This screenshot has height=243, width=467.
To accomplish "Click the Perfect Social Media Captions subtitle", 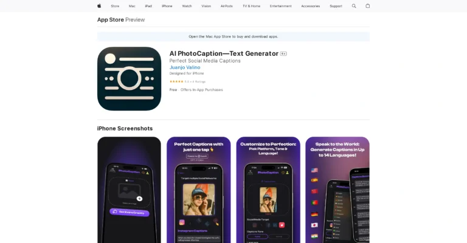I will pyautogui.click(x=205, y=61).
